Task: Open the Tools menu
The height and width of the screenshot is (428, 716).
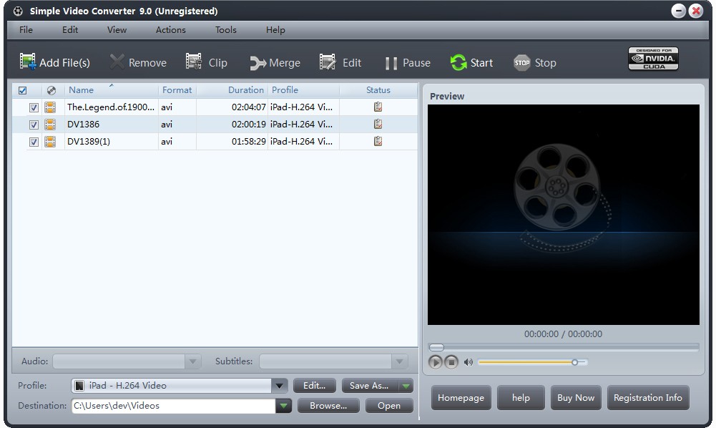Action: 226,29
